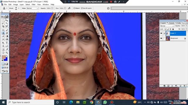Open Layers panel Opacity arrow
Image resolution: width=188 pixels, height=105 pixels.
pyautogui.click(x=186, y=26)
